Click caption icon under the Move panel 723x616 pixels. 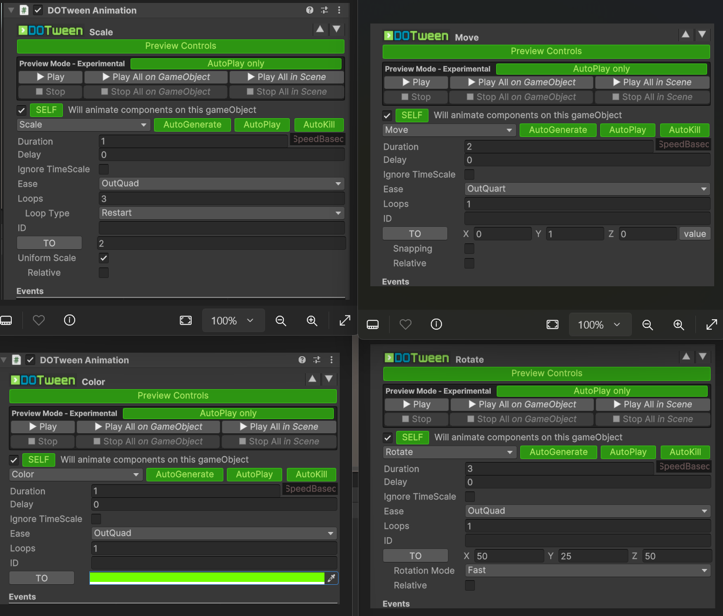(x=373, y=324)
